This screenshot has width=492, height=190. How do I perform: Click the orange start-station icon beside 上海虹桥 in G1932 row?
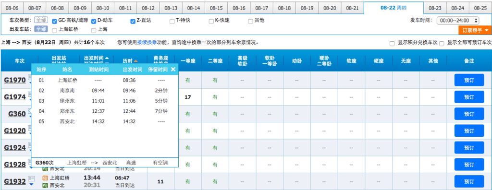coord(45,178)
